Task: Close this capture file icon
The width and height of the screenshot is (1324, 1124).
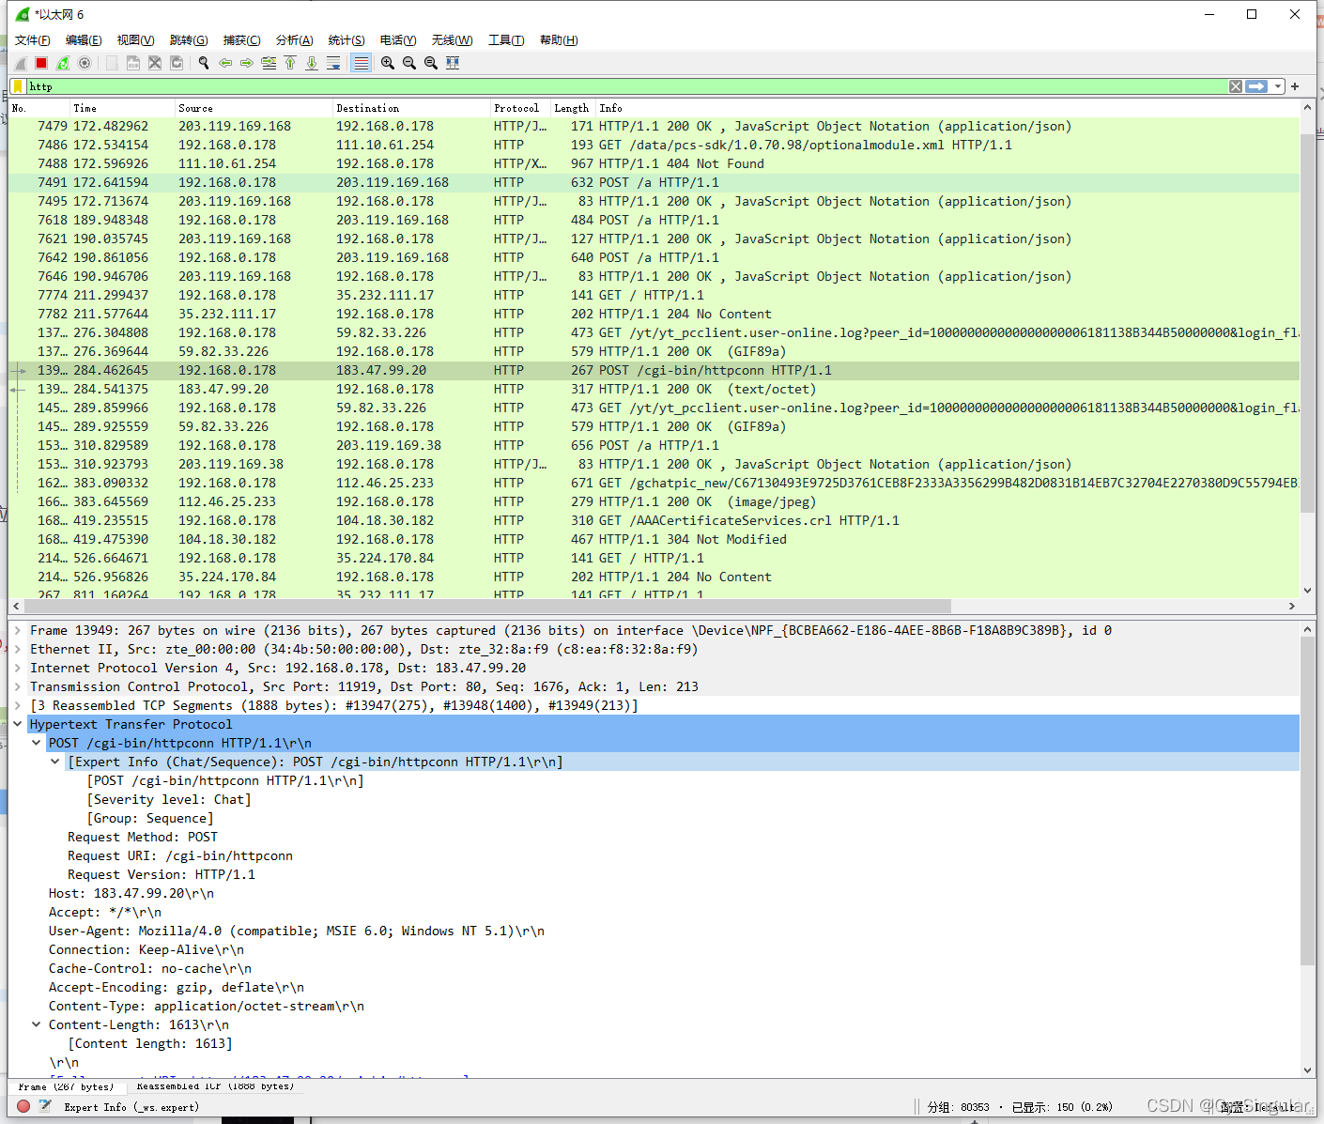Action: [x=155, y=63]
